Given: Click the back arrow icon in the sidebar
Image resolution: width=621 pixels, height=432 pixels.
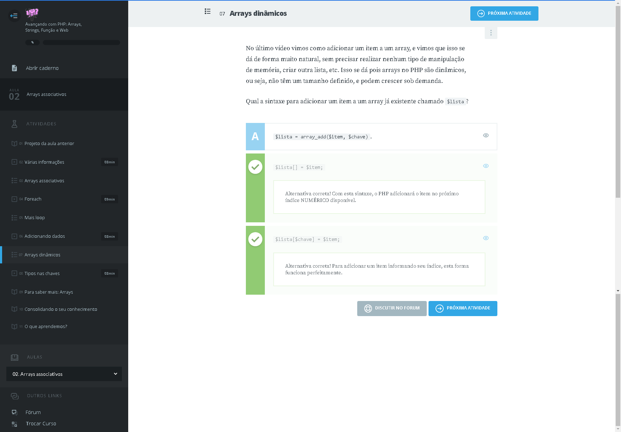Looking at the screenshot, I should click(14, 15).
